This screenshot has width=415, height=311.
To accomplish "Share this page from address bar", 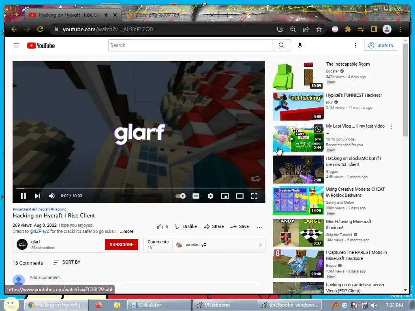I will click(306, 29).
